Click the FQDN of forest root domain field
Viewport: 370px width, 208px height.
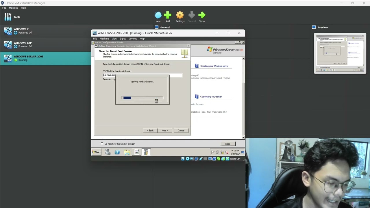[143, 75]
